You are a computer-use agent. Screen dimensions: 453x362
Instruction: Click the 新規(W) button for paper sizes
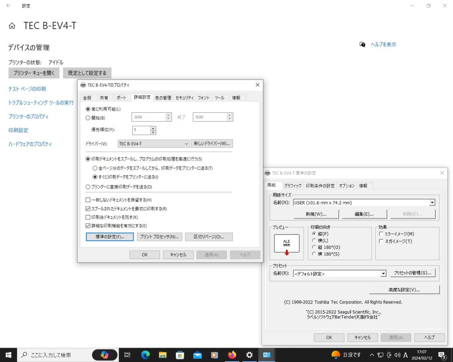[x=316, y=214]
